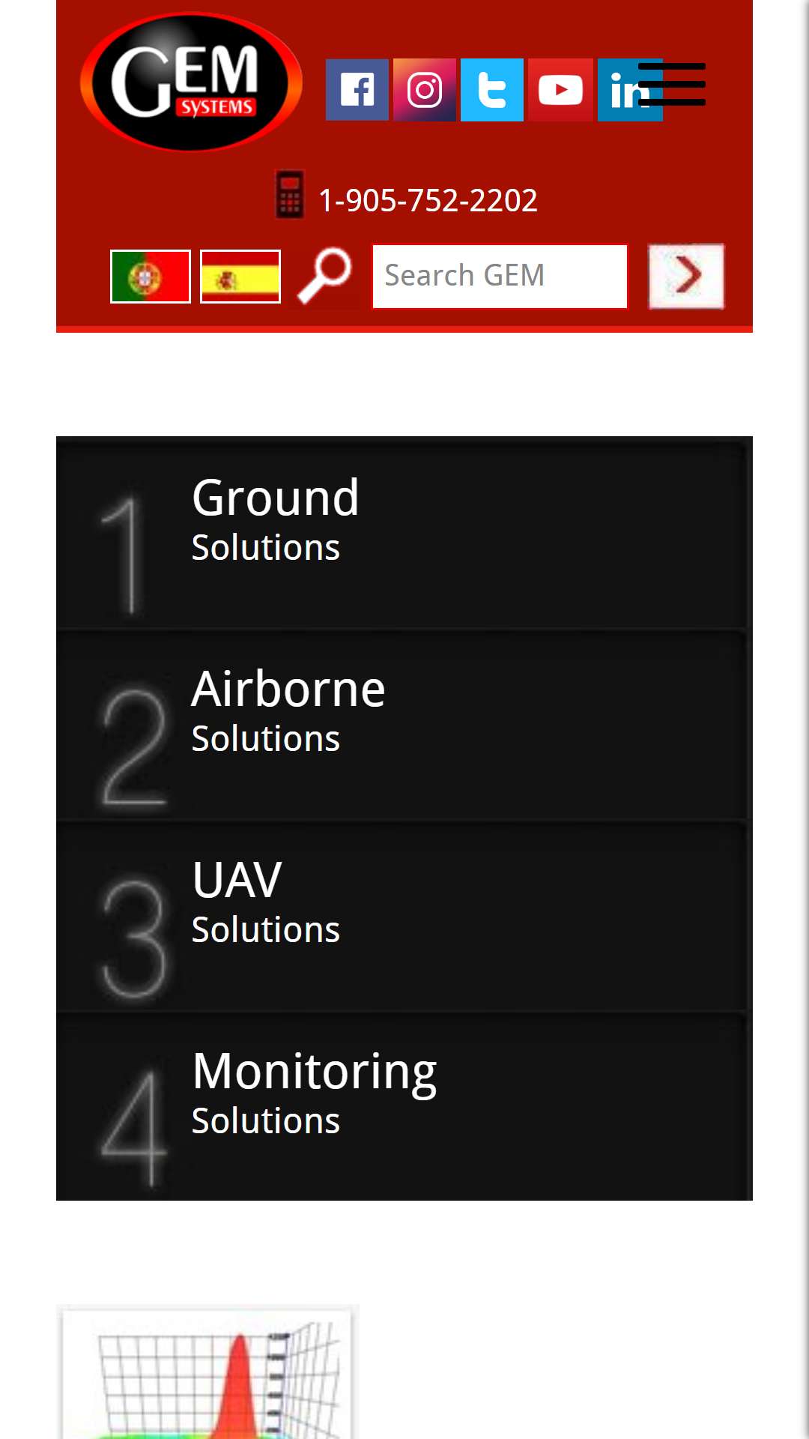Click the magnifying glass search icon

tap(325, 277)
